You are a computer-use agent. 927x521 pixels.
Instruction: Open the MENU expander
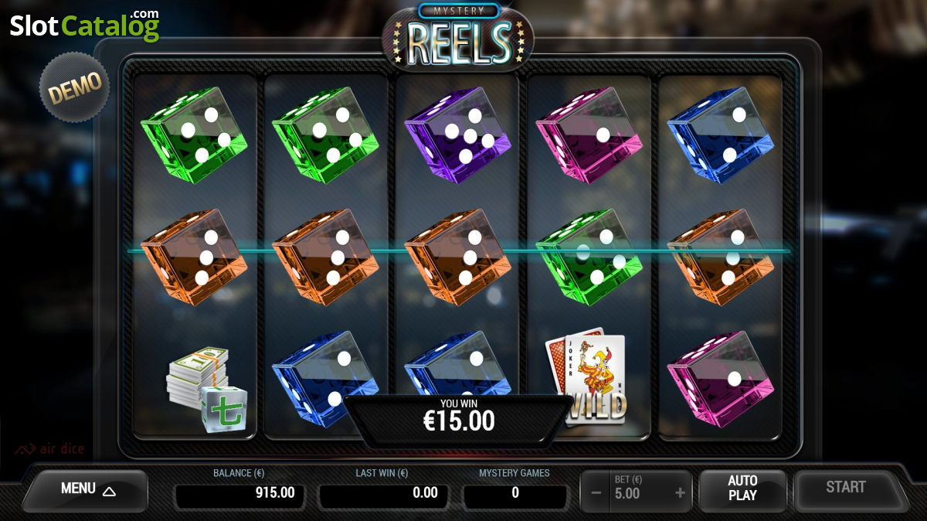click(x=87, y=489)
